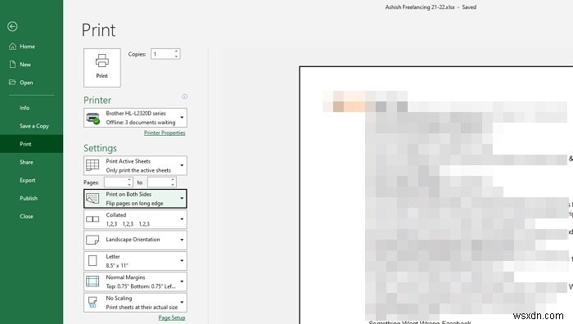573x324 pixels.
Task: Open the Collated dropdown arrow
Action: (x=182, y=219)
